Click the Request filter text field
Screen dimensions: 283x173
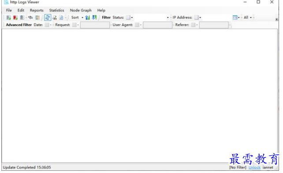click(95, 25)
